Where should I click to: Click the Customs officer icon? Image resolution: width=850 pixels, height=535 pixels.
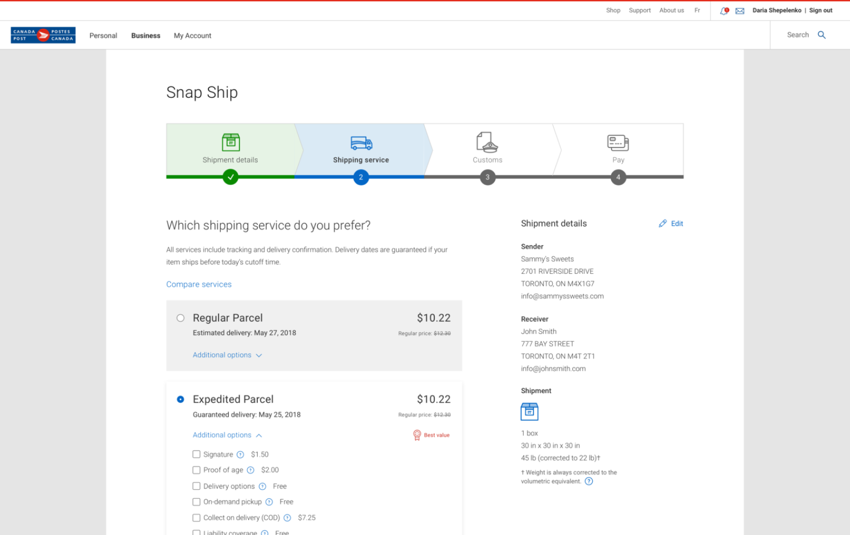point(487,142)
